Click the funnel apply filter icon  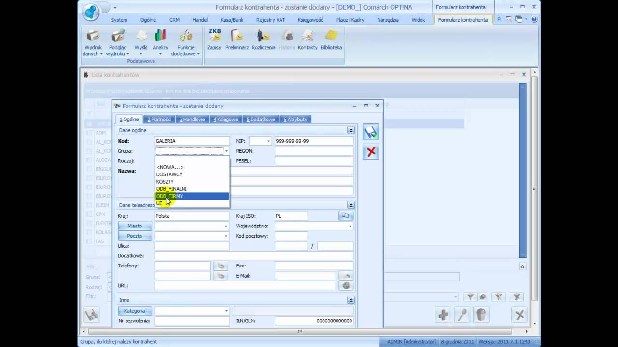pos(470,297)
